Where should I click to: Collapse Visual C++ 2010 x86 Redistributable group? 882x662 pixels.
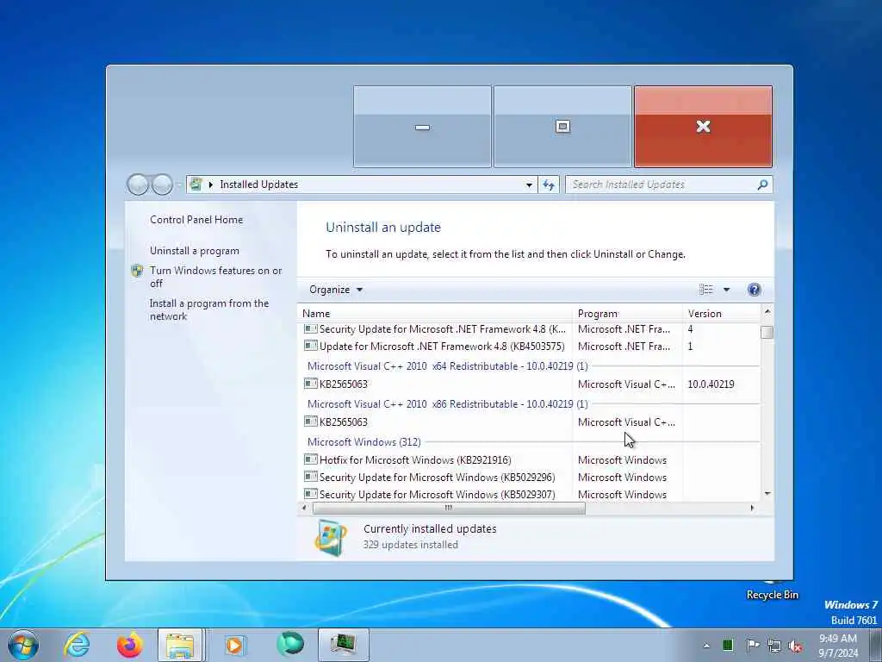(x=447, y=403)
